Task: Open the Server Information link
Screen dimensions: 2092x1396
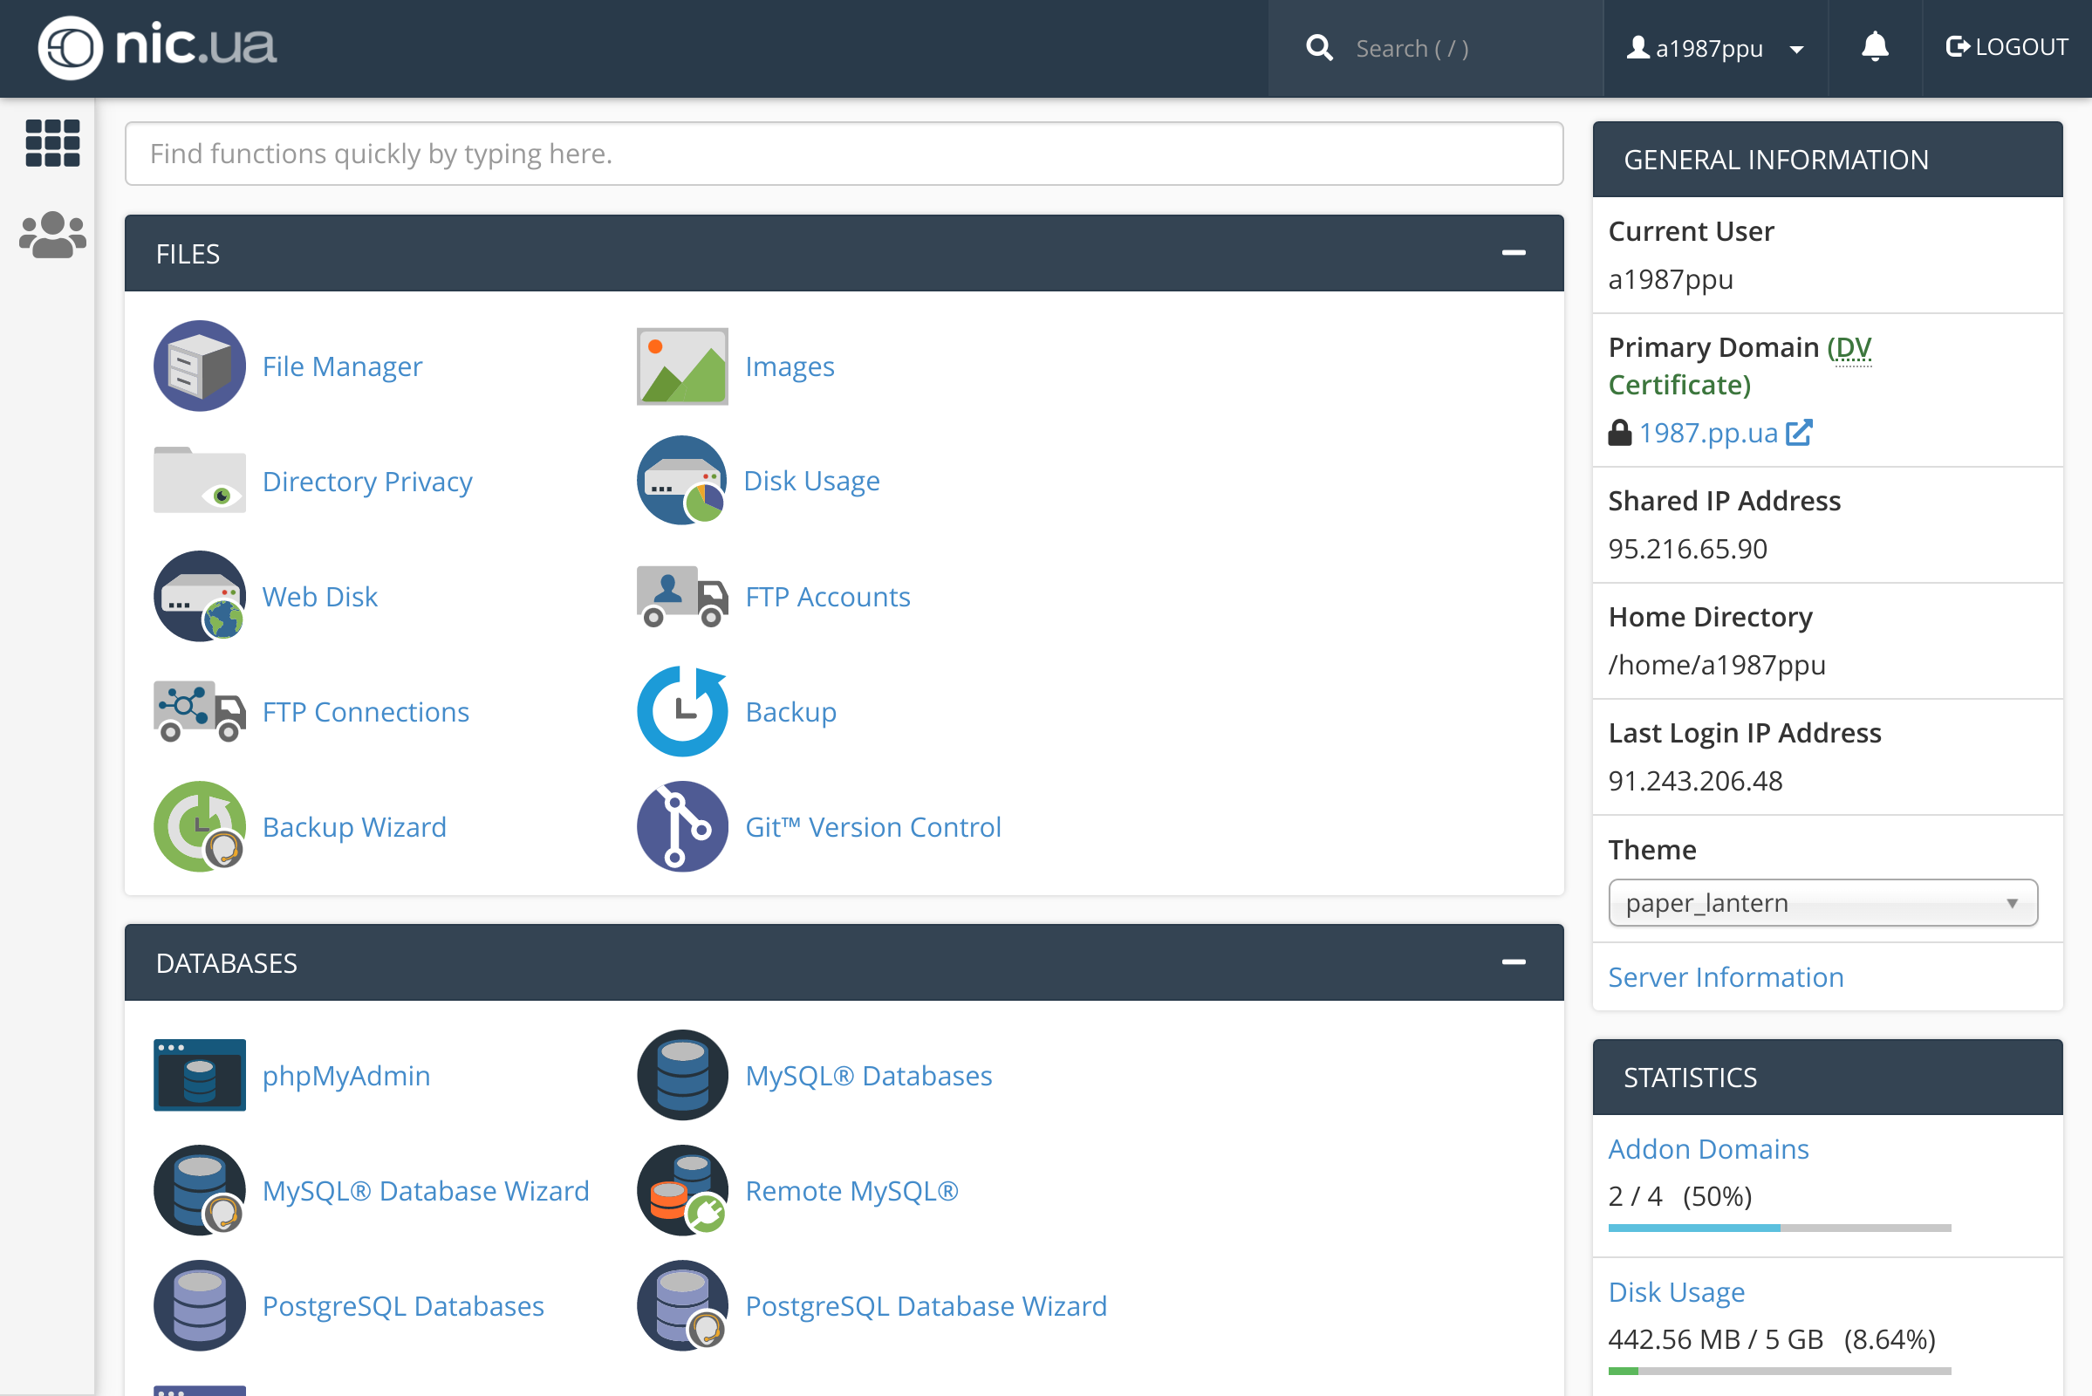Action: [x=1726, y=976]
